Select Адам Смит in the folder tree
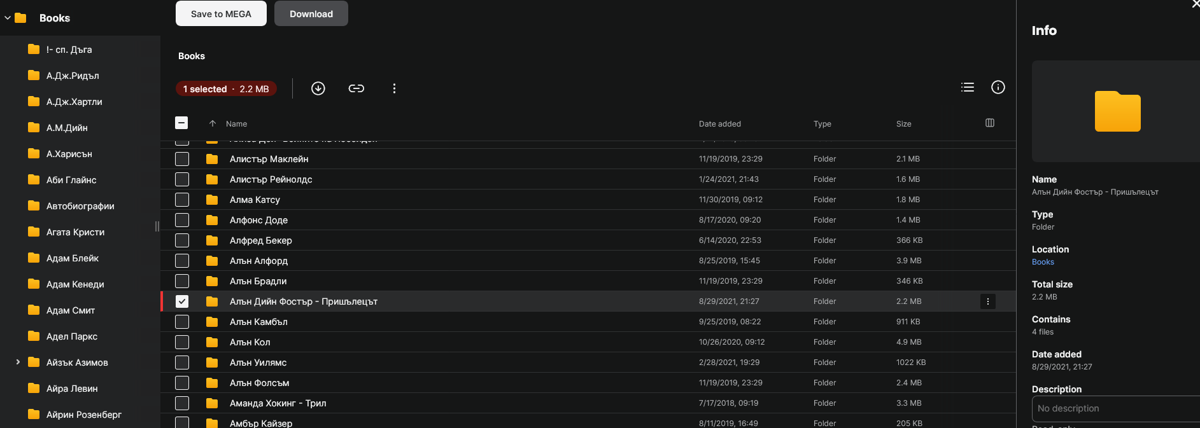 [70, 310]
